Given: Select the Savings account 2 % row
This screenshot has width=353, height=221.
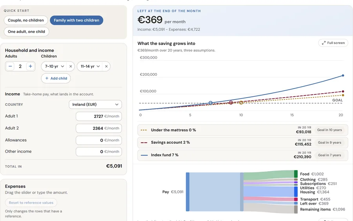Looking at the screenshot, I should click(x=243, y=143).
